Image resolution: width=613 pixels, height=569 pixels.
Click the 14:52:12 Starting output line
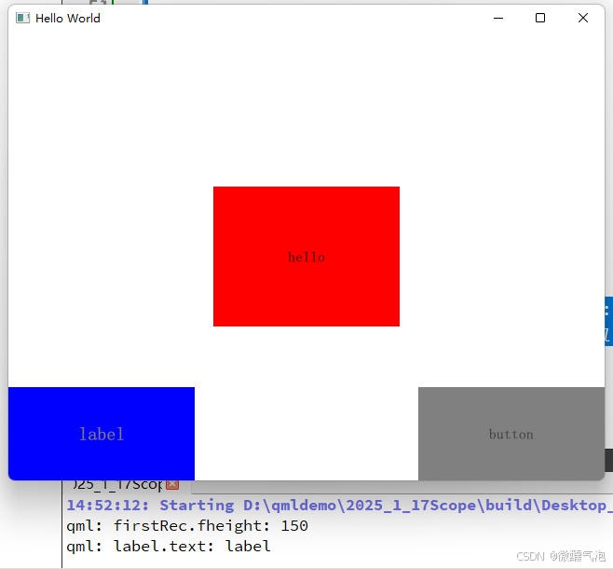tap(339, 506)
